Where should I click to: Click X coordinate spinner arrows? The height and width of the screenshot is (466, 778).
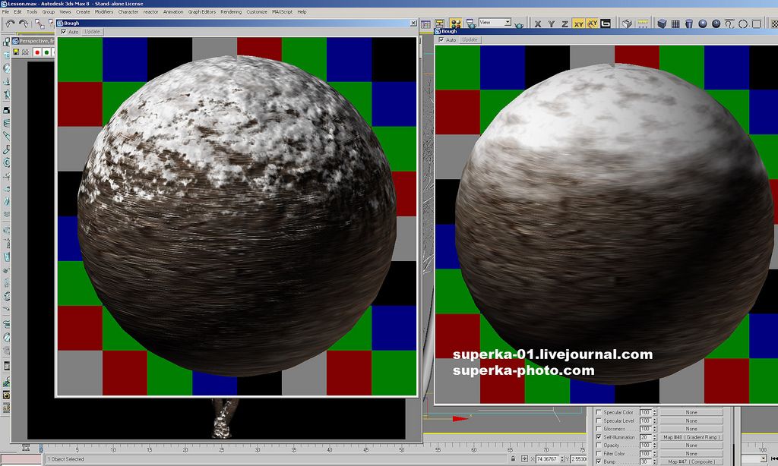564,459
